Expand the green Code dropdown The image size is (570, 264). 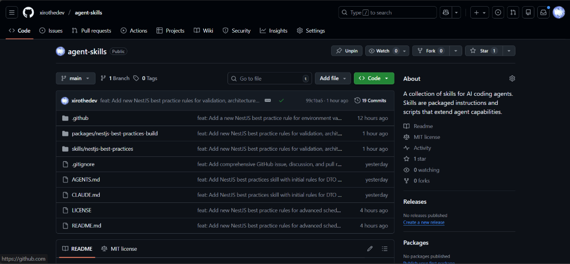click(x=374, y=78)
